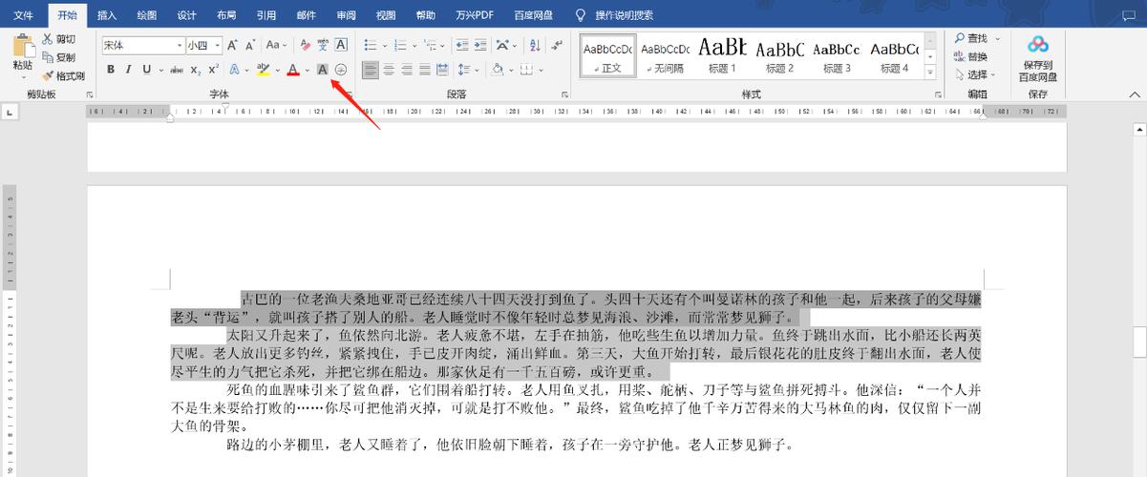Apply red font color
Viewport: 1147px width, 477px height.
[x=293, y=70]
